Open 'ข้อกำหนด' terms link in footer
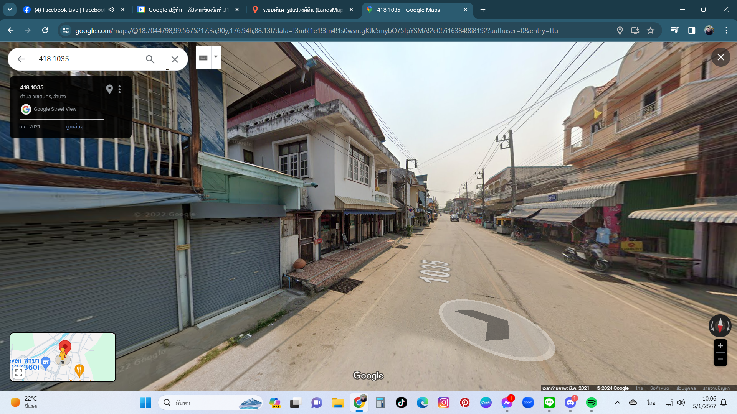737x414 pixels. point(659,388)
